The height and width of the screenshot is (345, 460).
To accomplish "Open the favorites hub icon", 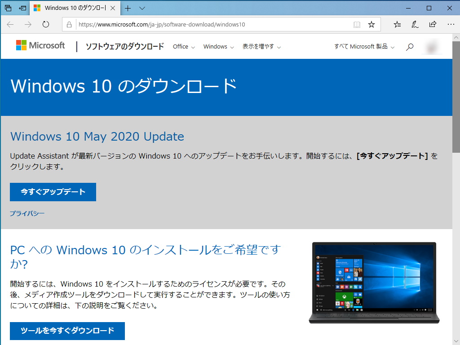I will [x=397, y=25].
